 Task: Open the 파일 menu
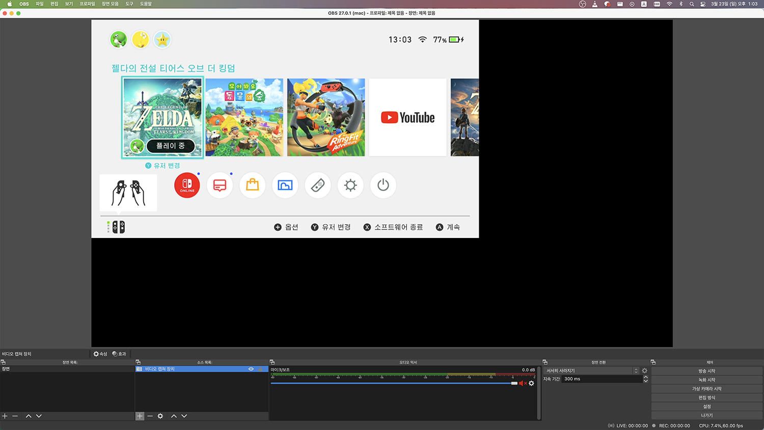40,4
